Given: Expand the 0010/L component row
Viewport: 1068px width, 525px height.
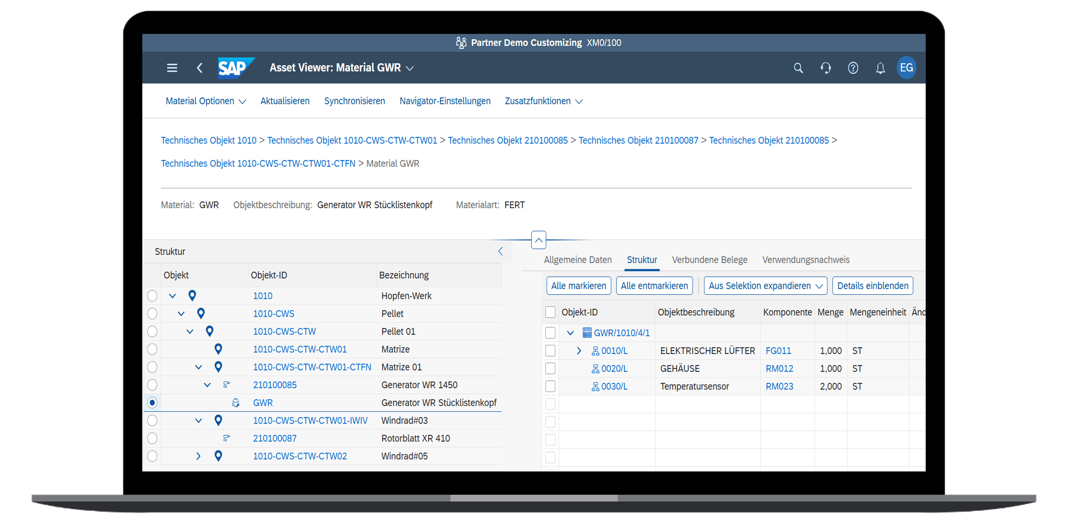Looking at the screenshot, I should [579, 351].
